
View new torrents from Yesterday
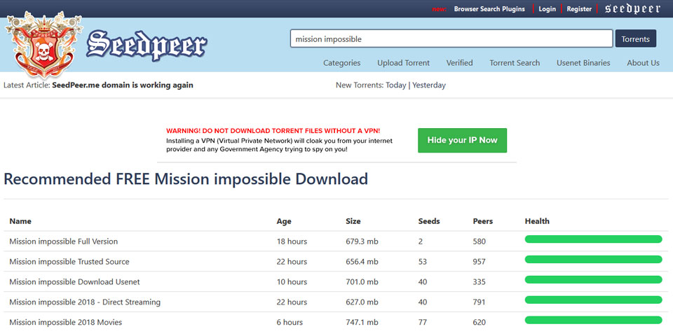tap(429, 85)
